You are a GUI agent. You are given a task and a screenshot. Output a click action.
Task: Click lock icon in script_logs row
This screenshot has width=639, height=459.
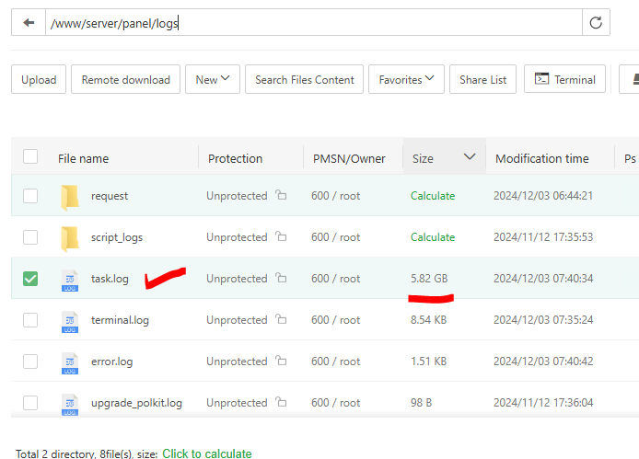(x=281, y=236)
